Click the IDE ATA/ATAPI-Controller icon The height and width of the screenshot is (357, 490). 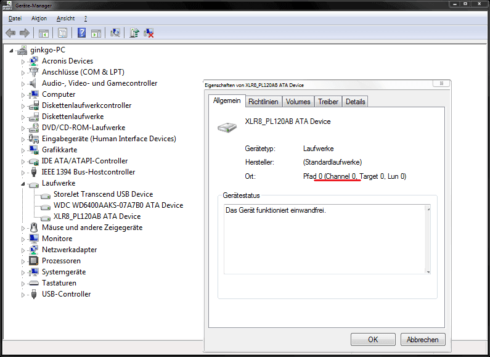click(33, 162)
